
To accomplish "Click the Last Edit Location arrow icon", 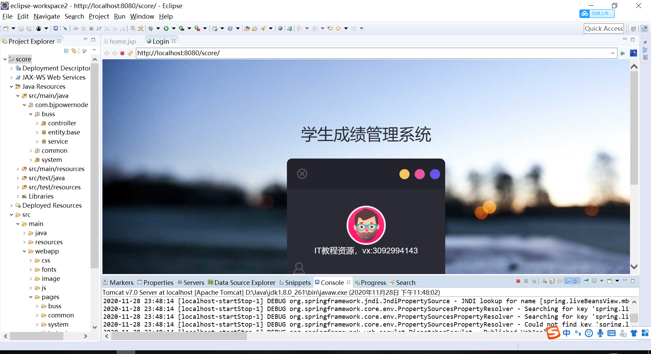I will coord(330,28).
